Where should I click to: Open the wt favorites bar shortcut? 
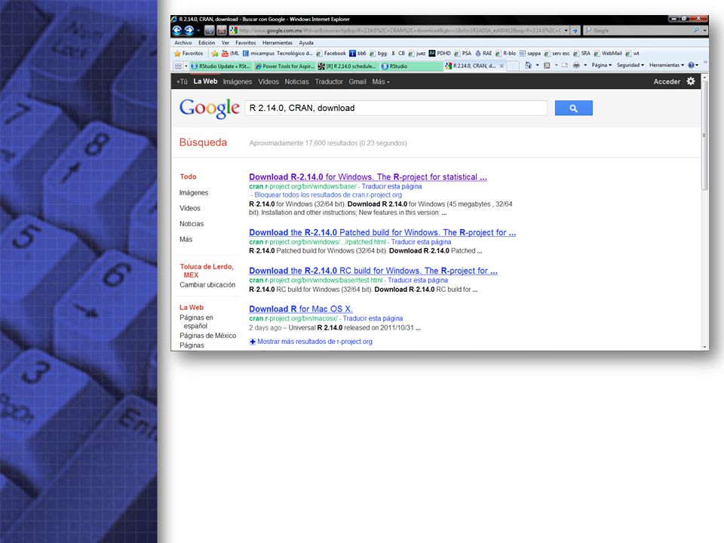pos(632,54)
